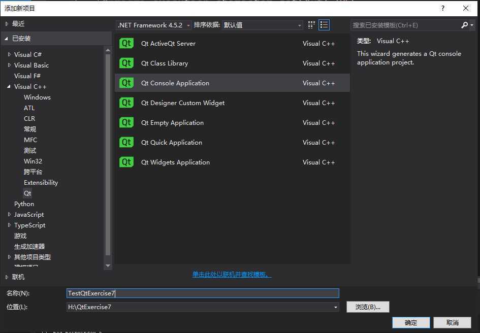Screen dimensions: 480x333
Task: Open the help question mark button
Action: [442, 8]
